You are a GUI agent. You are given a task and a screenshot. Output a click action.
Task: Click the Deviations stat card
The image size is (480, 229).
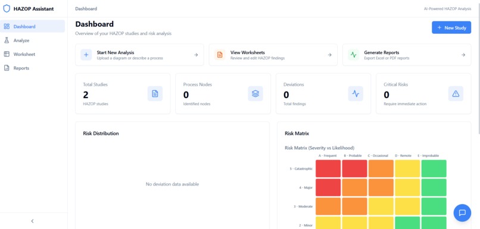click(x=323, y=93)
